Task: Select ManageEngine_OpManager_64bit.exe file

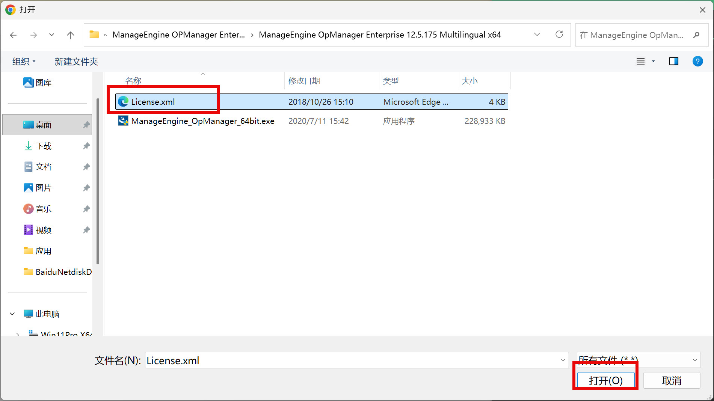Action: 202,121
